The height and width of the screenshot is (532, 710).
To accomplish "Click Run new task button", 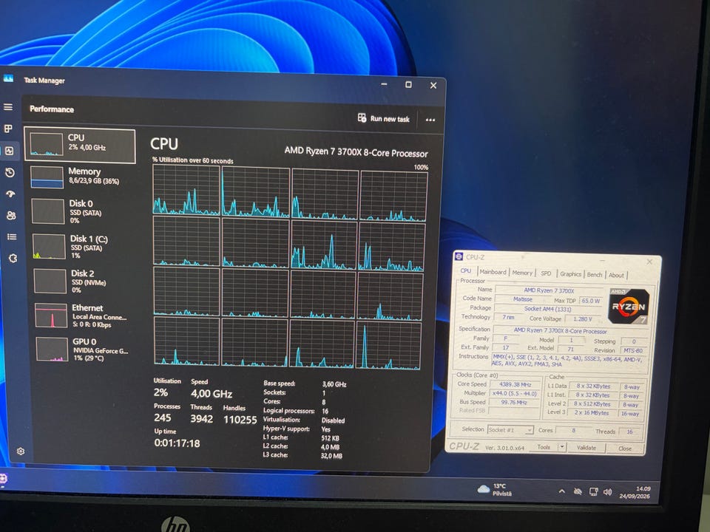I will [x=384, y=118].
